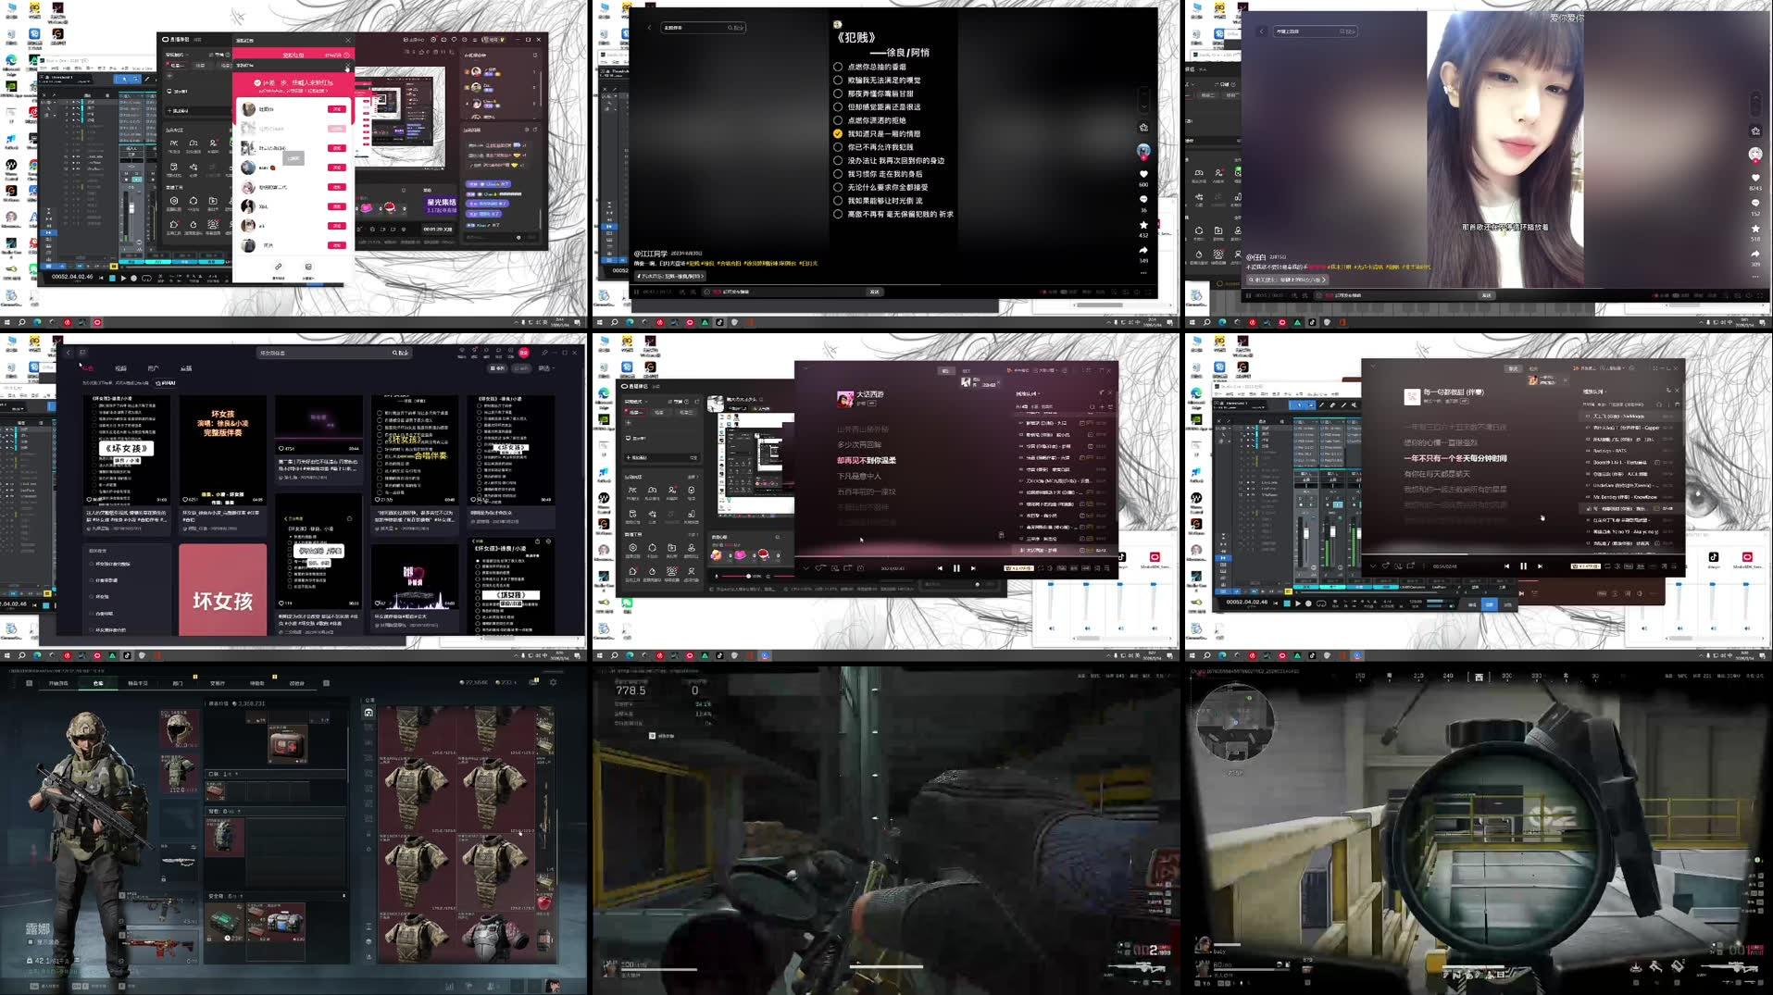
Task: Share the video using the share arrow icon
Action: click(1144, 248)
